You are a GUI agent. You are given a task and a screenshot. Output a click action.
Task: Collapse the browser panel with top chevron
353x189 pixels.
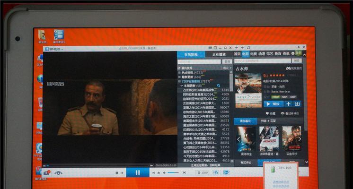[x=304, y=55]
